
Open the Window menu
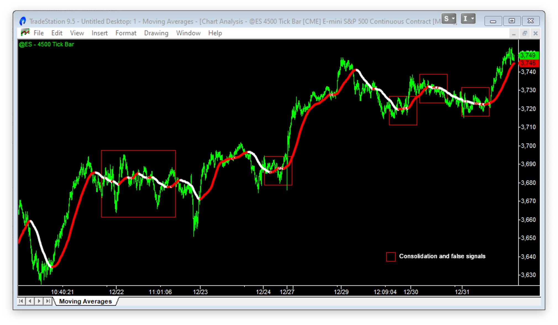coord(188,33)
